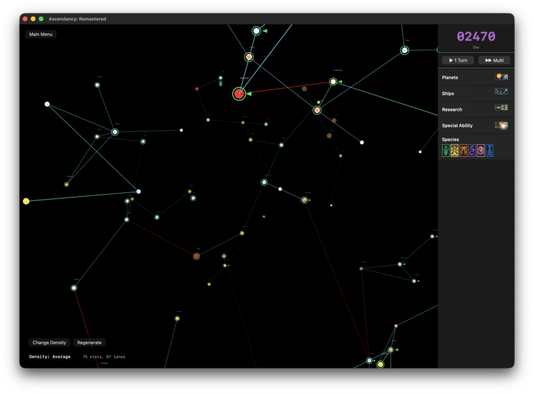Click the Change Density button
Viewport: 534px width, 394px height.
[x=50, y=342]
